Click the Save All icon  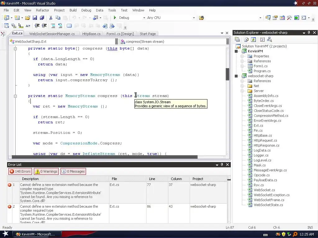42,18
